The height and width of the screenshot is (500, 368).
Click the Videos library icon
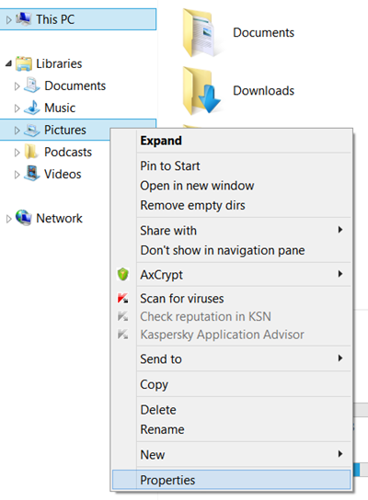(x=32, y=174)
